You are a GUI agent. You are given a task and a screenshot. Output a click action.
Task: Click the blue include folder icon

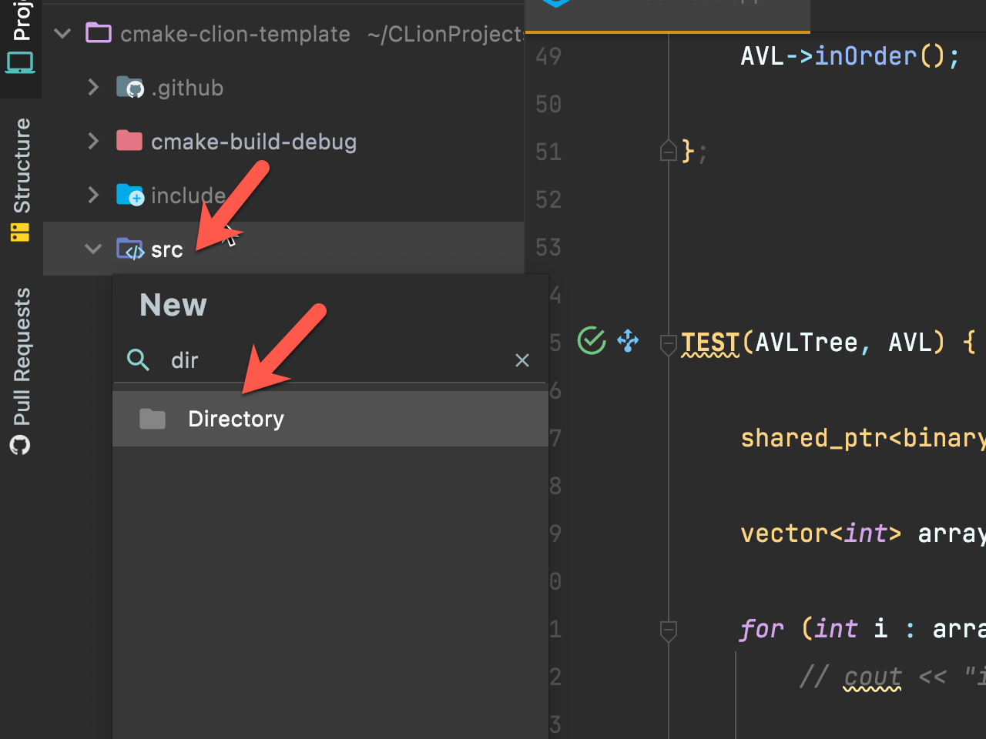click(x=129, y=195)
